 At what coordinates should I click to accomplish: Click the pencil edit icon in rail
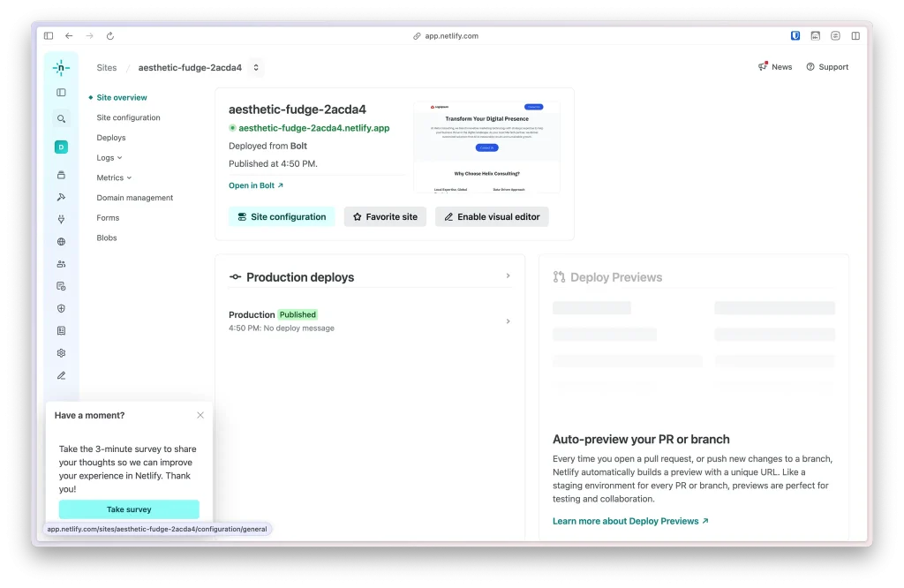pos(61,375)
